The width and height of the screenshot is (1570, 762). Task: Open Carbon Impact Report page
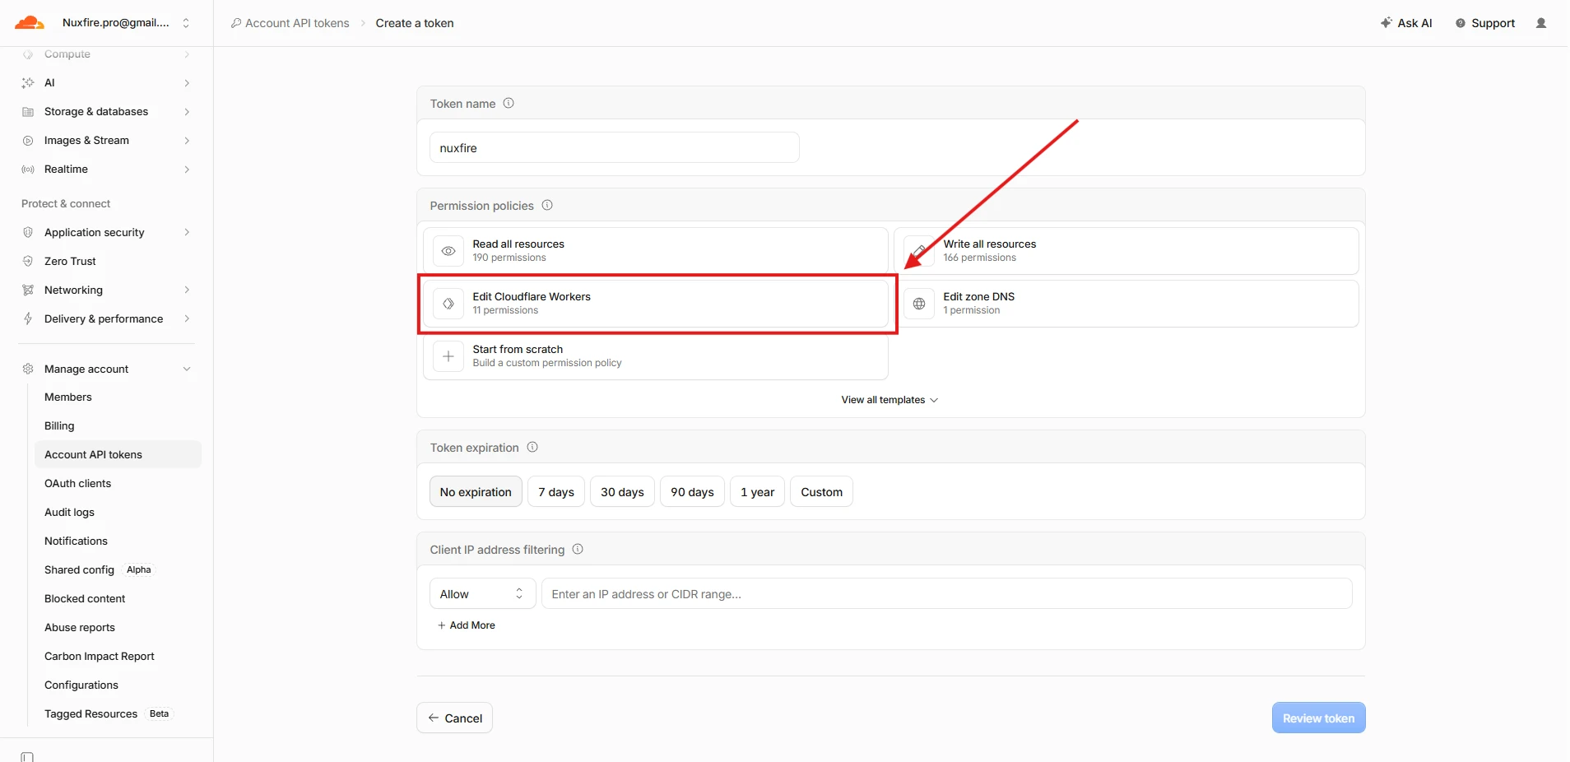(x=118, y=657)
